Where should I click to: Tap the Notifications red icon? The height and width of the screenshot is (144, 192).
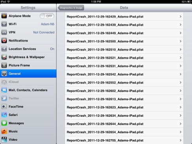point(4,41)
